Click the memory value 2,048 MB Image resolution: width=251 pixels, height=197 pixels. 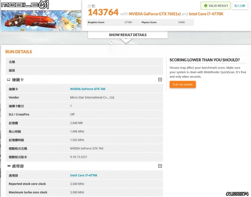pos(76,123)
